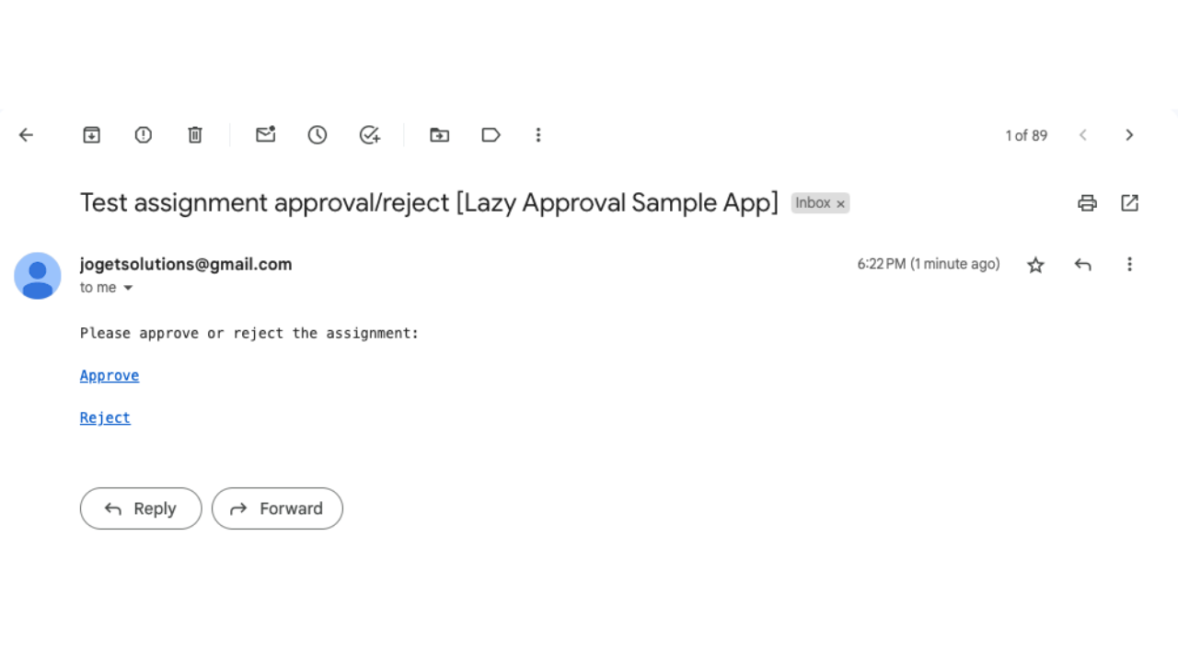This screenshot has width=1178, height=662.
Task: Click the reply arrow beside the star
Action: [x=1082, y=265]
